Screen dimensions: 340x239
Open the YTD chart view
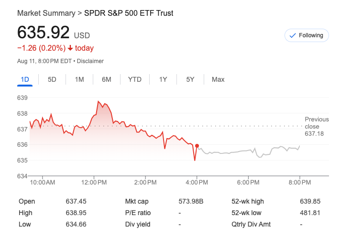pos(135,79)
